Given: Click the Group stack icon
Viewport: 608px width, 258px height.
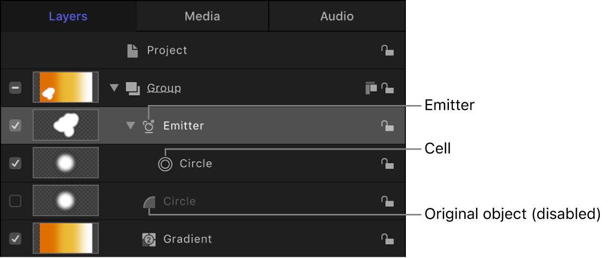Looking at the screenshot, I should [132, 88].
